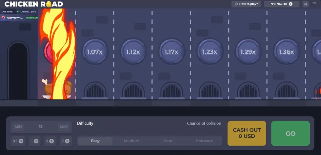Click the +₹5150.00 live win amount
The image size is (321, 155).
(x=32, y=18)
